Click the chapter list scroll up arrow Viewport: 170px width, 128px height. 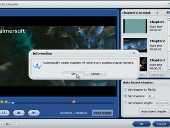coord(169,18)
